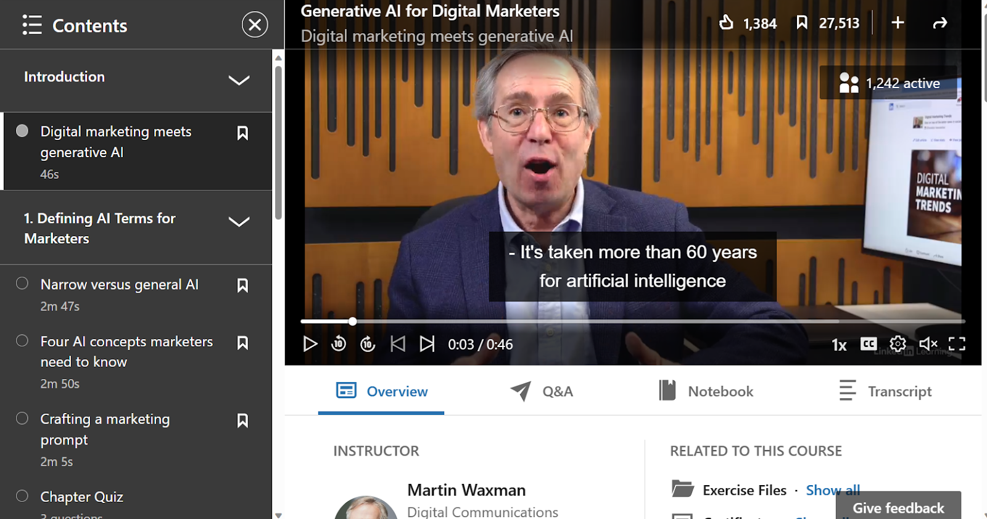
Task: Select Narrow versus general AI progress circle
Action: [x=22, y=284]
